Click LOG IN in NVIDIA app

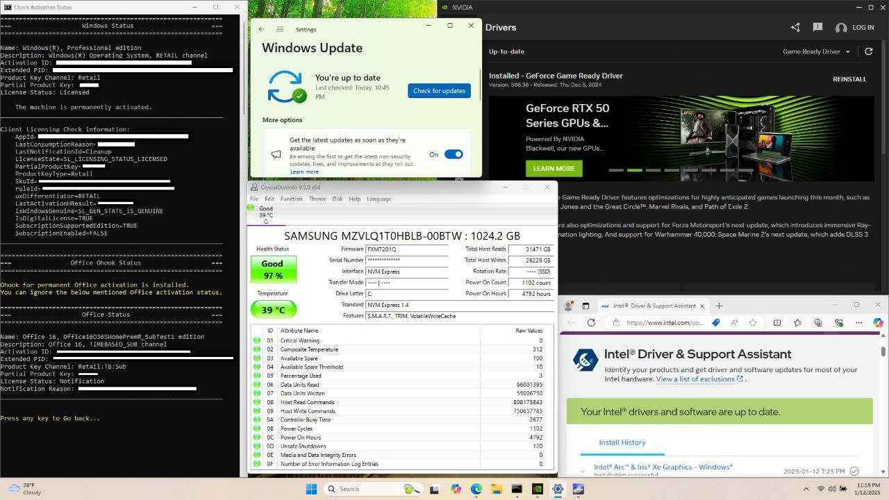click(x=863, y=28)
